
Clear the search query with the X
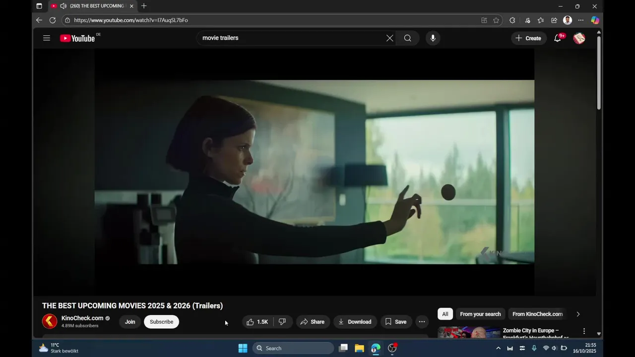point(390,38)
